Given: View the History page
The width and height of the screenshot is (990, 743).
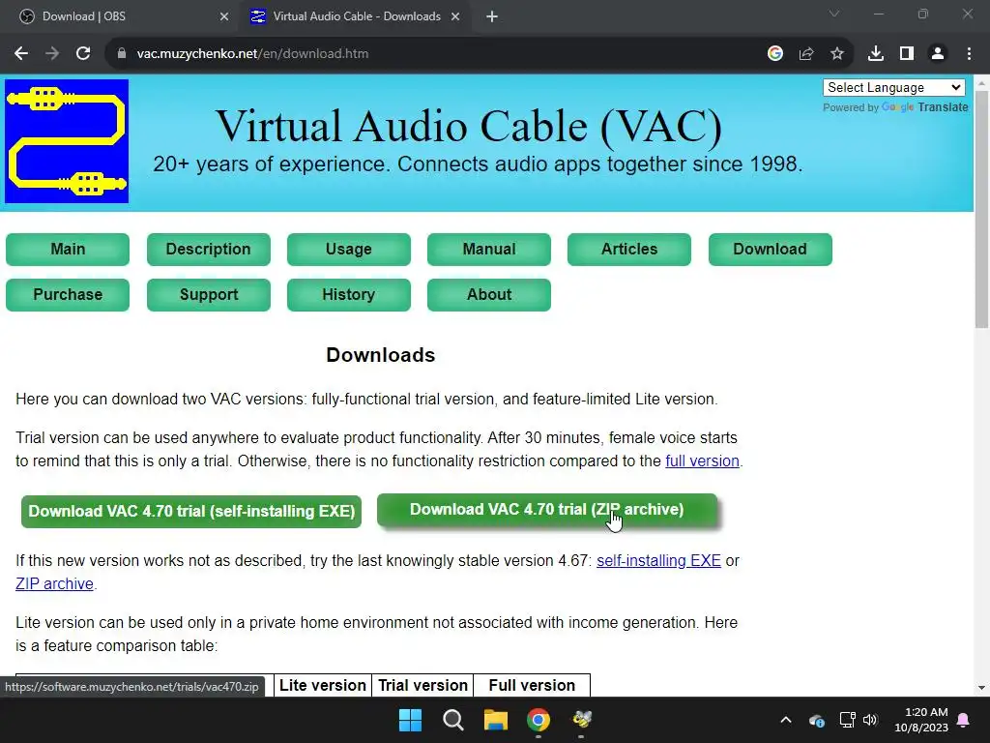Looking at the screenshot, I should pyautogui.click(x=348, y=294).
